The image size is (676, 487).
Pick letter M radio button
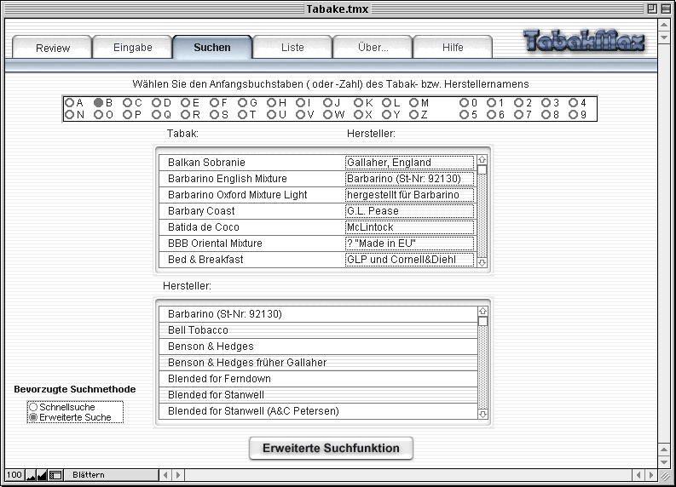coord(414,102)
